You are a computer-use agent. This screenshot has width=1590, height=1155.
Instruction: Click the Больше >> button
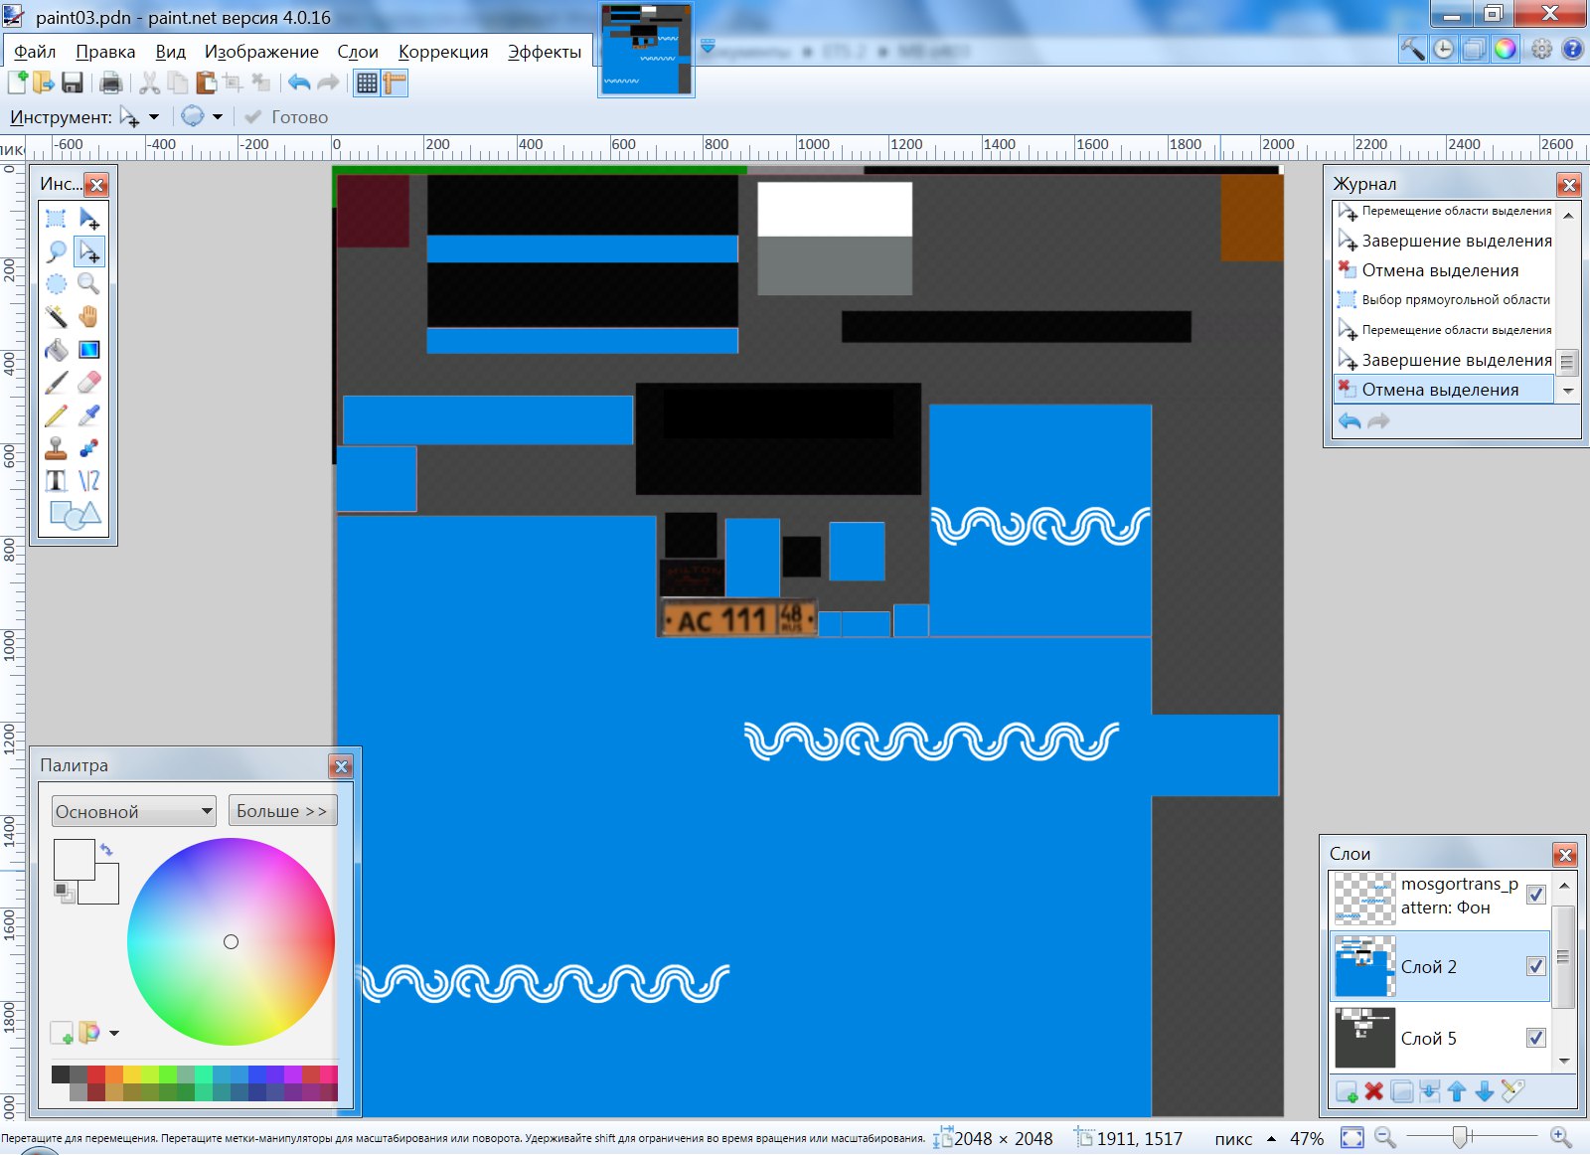pyautogui.click(x=282, y=811)
